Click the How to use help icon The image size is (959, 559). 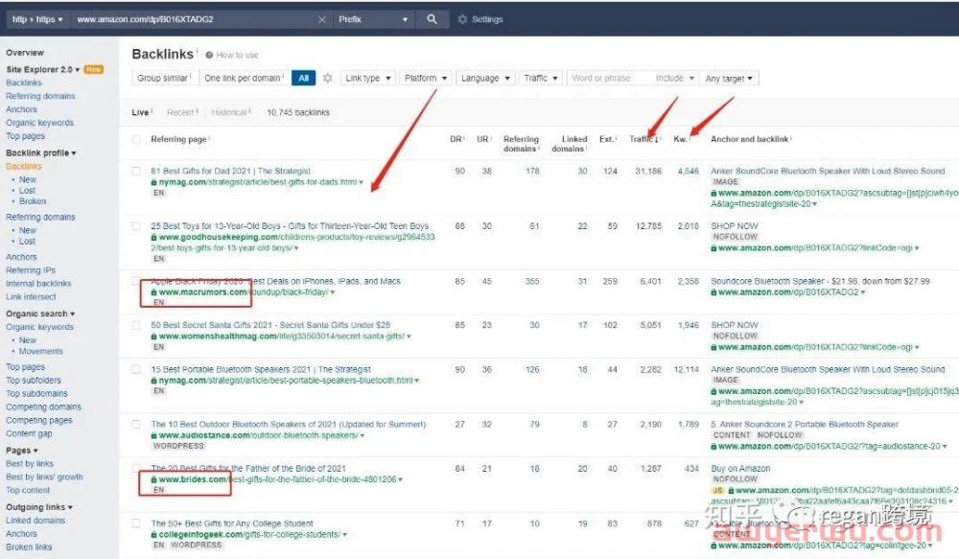click(x=209, y=55)
